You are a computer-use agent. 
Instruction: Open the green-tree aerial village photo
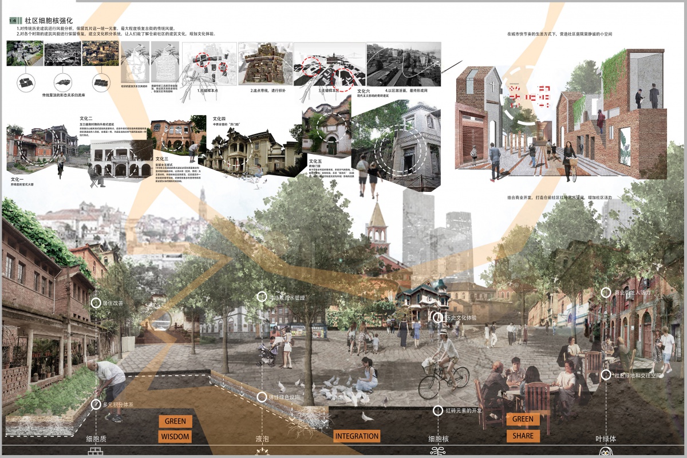click(25, 53)
